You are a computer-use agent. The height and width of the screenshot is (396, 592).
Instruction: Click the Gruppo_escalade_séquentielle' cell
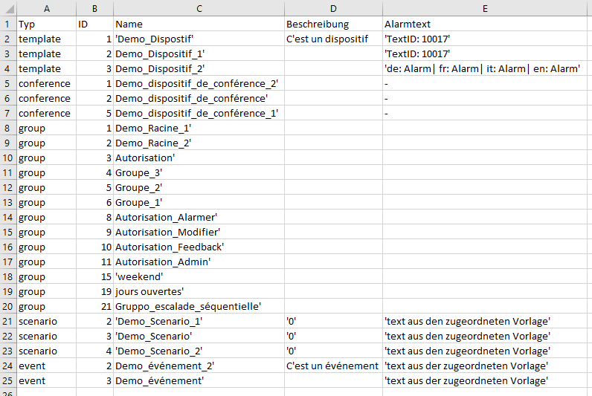(x=199, y=306)
